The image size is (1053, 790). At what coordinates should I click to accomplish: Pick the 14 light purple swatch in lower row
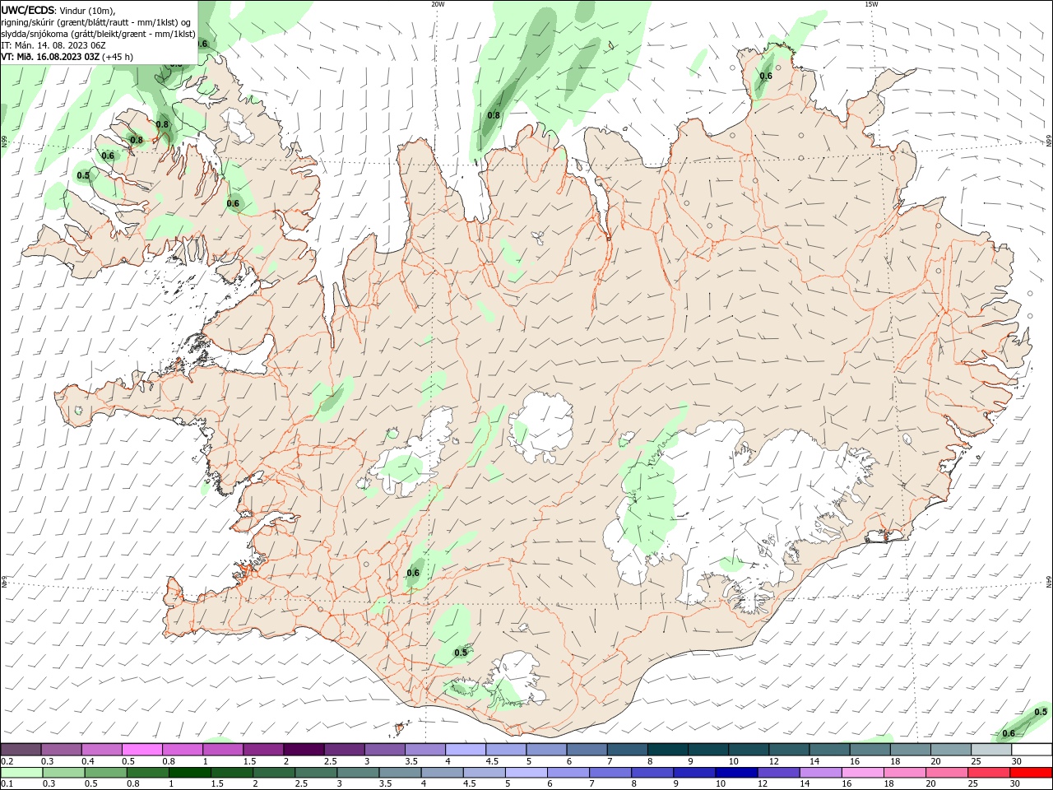(821, 773)
